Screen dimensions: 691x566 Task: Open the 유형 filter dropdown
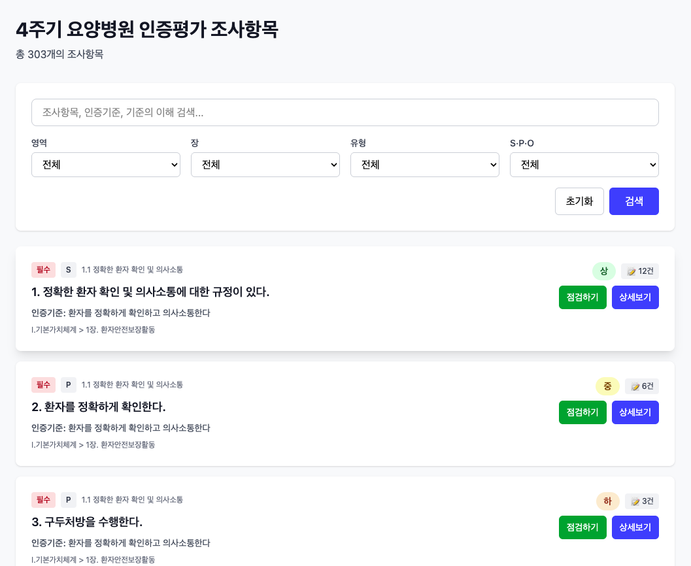tap(425, 165)
